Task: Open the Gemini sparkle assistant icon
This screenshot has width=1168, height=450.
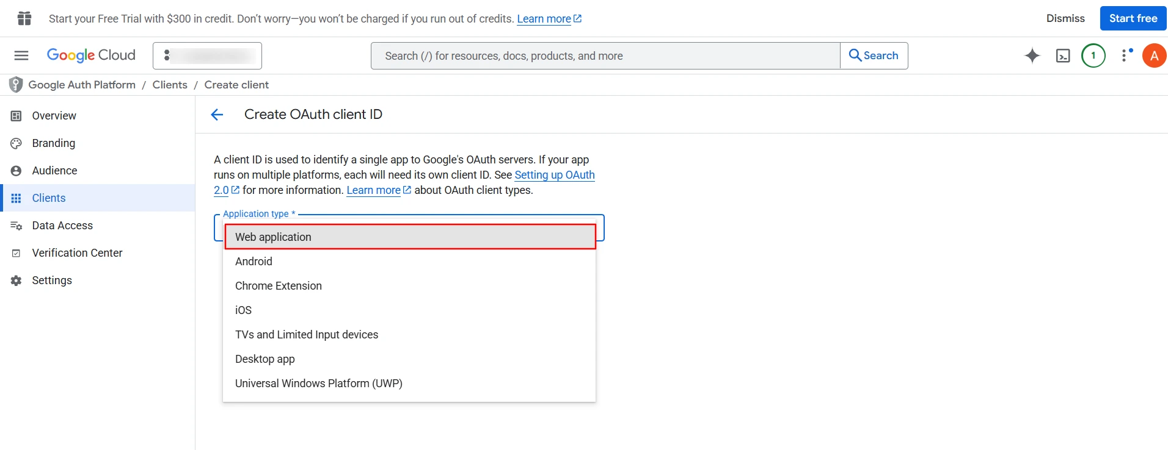Action: [x=1032, y=55]
